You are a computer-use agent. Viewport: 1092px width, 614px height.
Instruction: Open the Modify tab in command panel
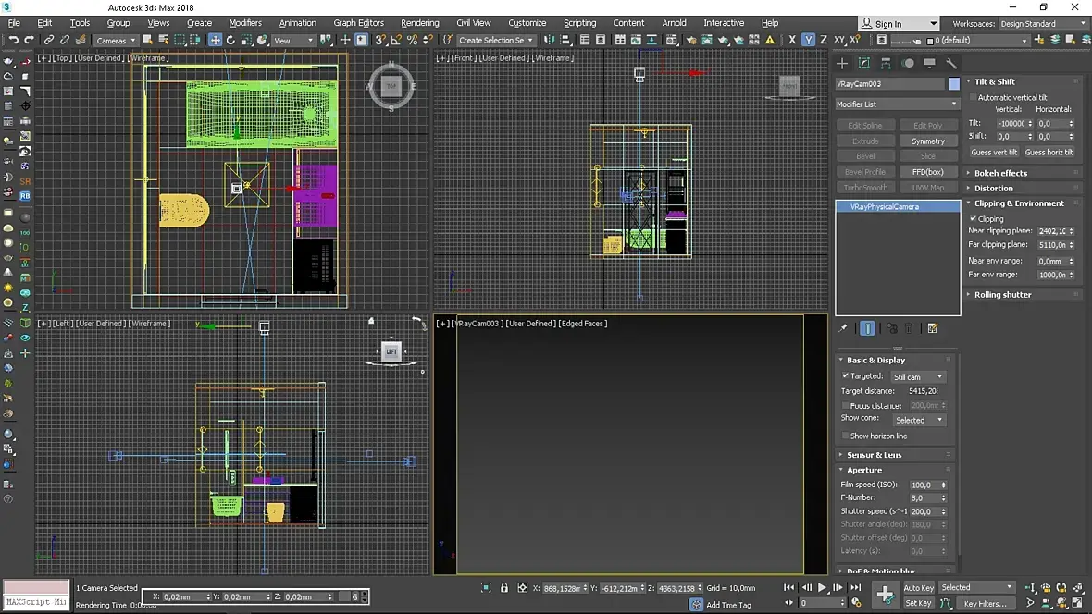[864, 64]
